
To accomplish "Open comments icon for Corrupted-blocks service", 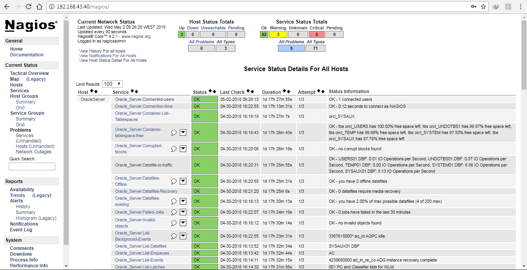I will point(174,149).
